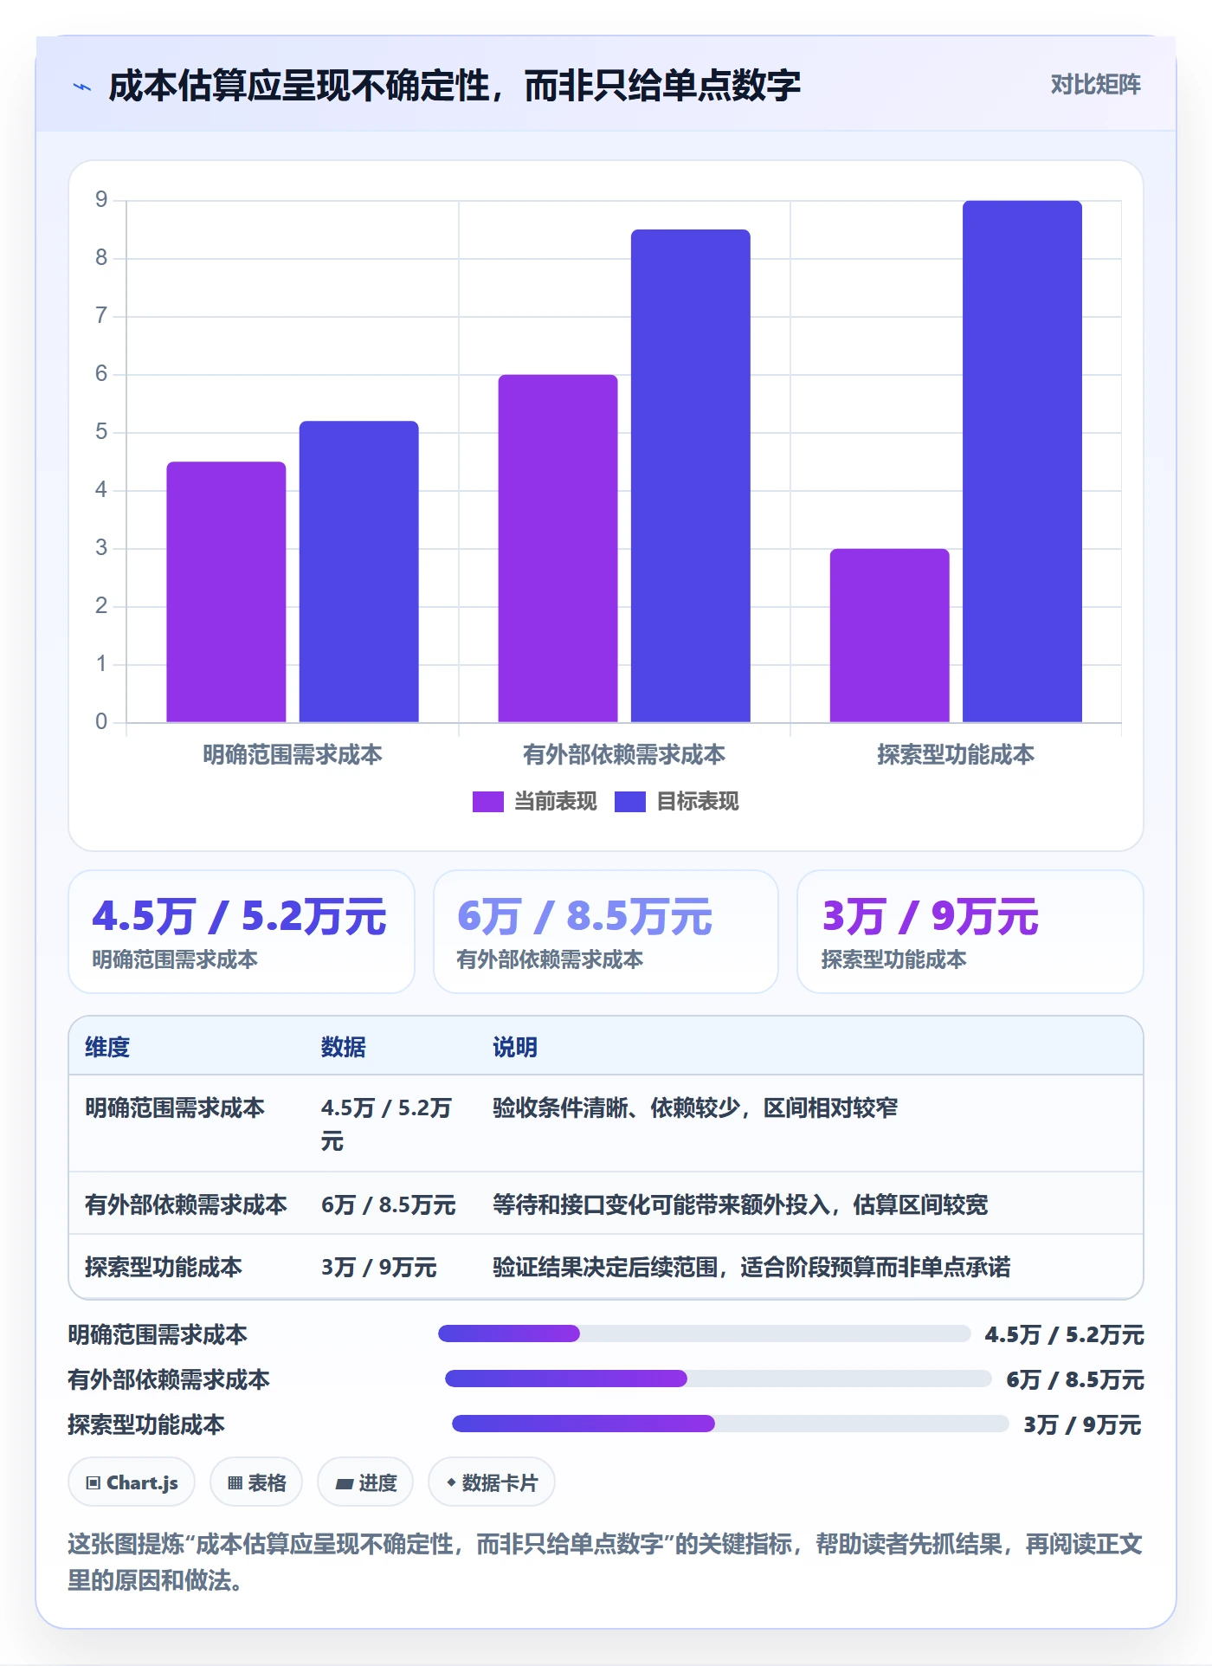
Task: Click the 当前表现 legend label
Action: (555, 802)
